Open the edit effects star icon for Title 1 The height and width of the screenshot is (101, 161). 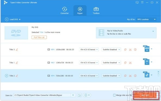[125, 63]
